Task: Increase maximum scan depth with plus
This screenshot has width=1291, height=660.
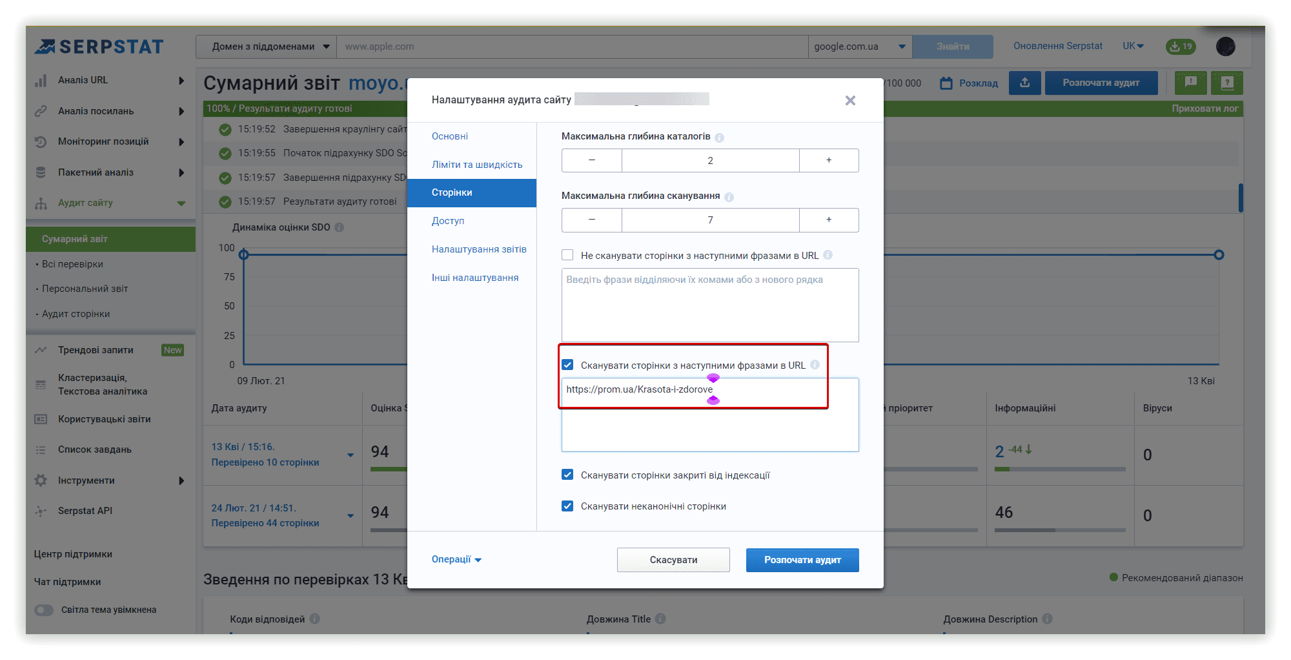Action: [829, 220]
